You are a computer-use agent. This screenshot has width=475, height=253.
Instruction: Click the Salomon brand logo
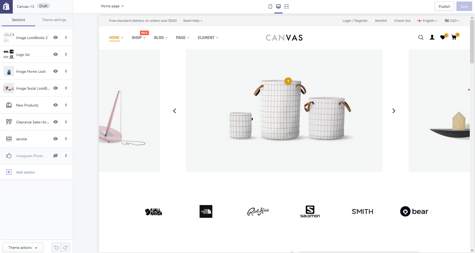(310, 211)
